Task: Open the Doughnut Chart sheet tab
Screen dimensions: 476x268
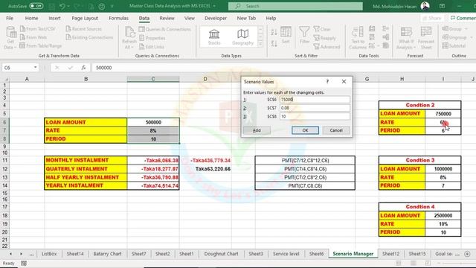Action: point(221,254)
